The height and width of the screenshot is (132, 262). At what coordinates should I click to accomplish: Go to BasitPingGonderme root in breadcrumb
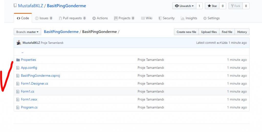click(x=61, y=31)
